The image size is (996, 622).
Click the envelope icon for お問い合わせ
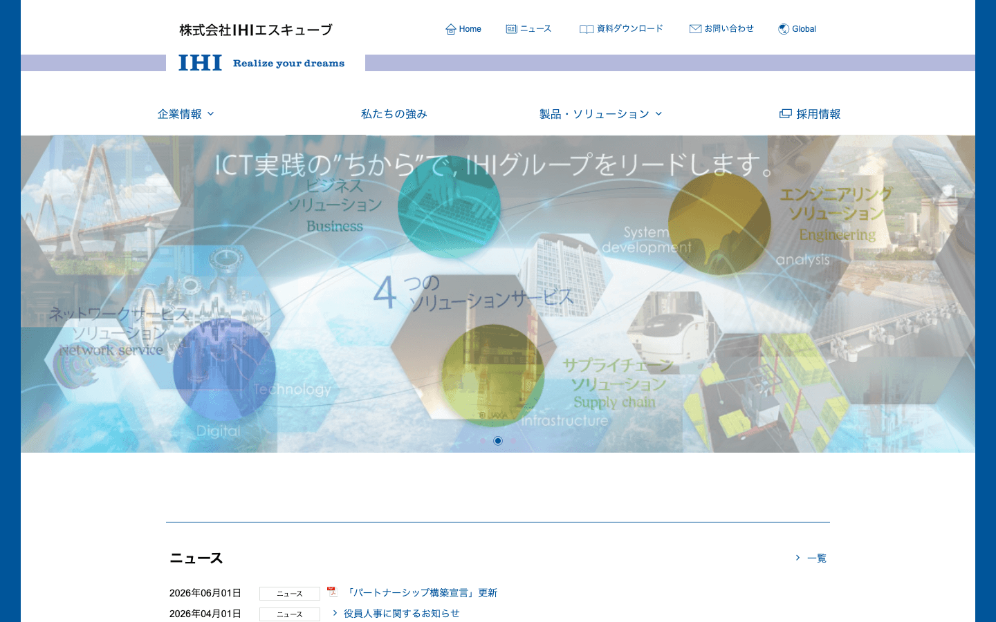(695, 29)
